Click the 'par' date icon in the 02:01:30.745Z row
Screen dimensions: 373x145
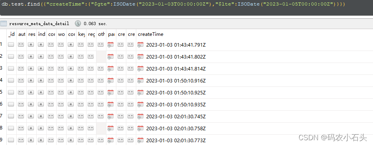[x=111, y=116]
